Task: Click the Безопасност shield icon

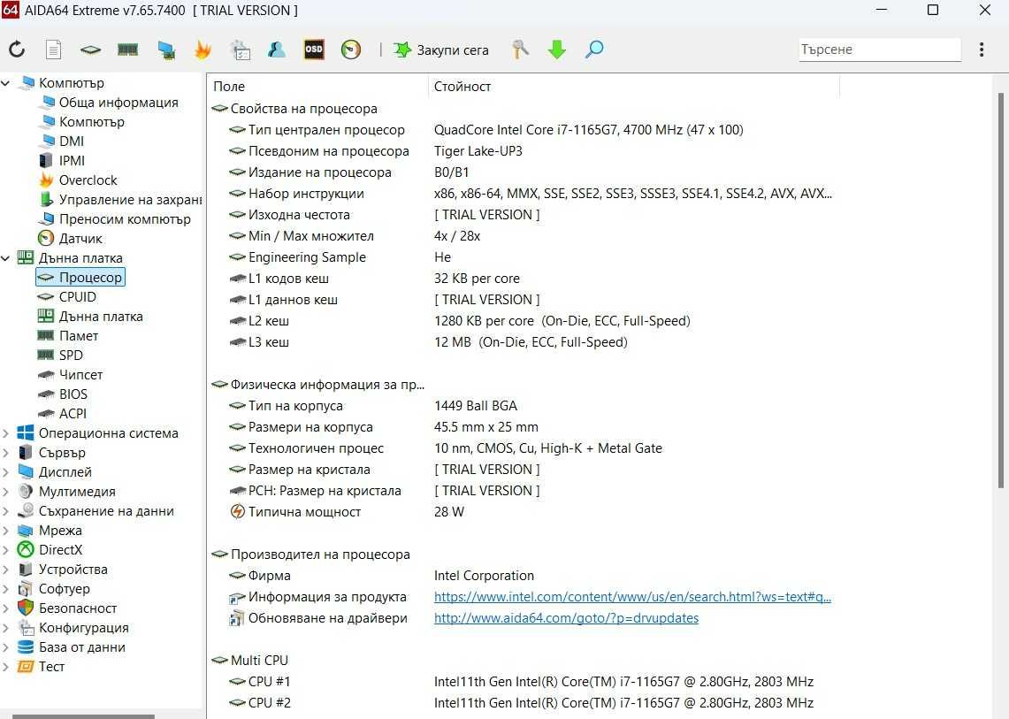Action: click(26, 608)
